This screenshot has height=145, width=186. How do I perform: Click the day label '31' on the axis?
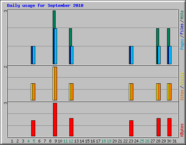pos(174,141)
